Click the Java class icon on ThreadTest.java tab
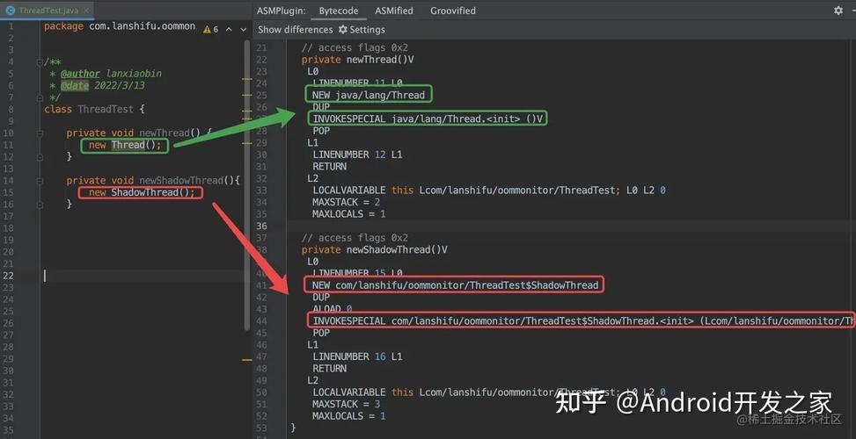 [x=10, y=11]
